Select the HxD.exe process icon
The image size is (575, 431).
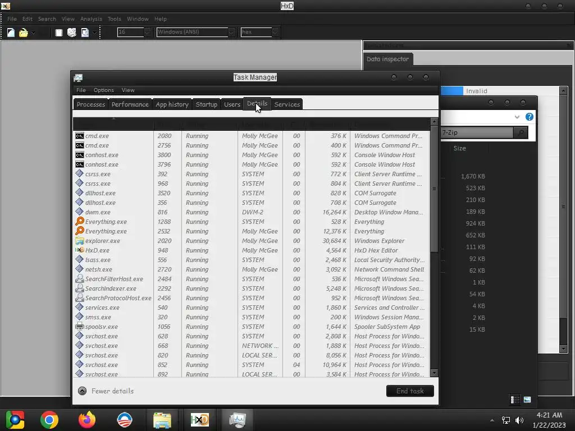click(80, 250)
